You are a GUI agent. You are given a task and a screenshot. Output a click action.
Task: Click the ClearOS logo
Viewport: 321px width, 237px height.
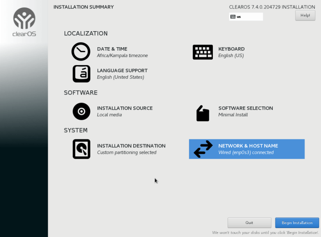(x=24, y=22)
